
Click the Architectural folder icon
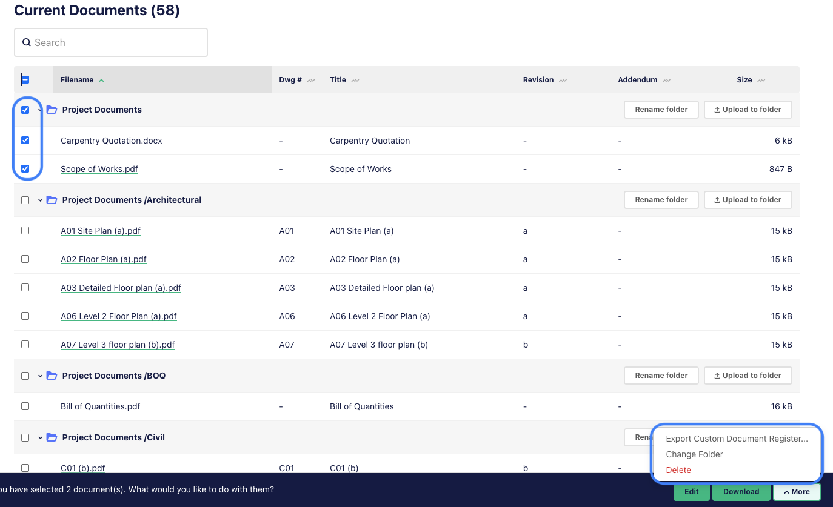pos(52,200)
